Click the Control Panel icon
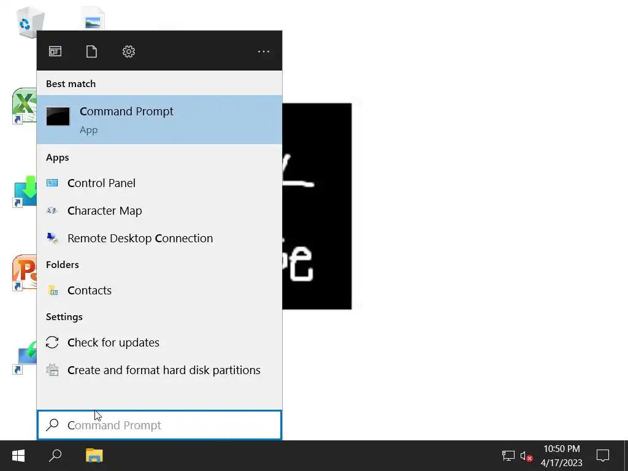 52,183
